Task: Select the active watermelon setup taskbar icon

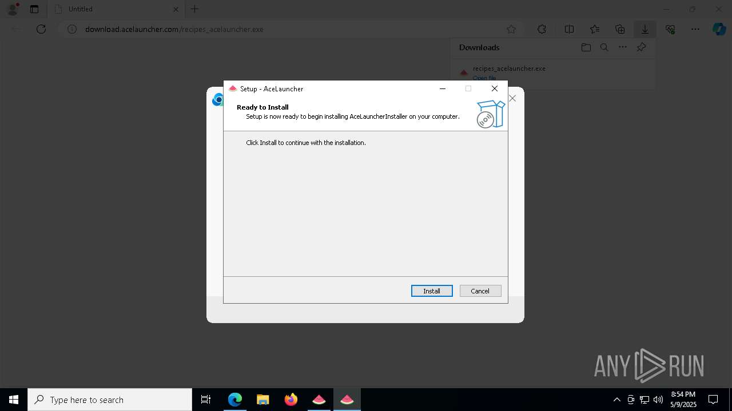Action: click(347, 400)
